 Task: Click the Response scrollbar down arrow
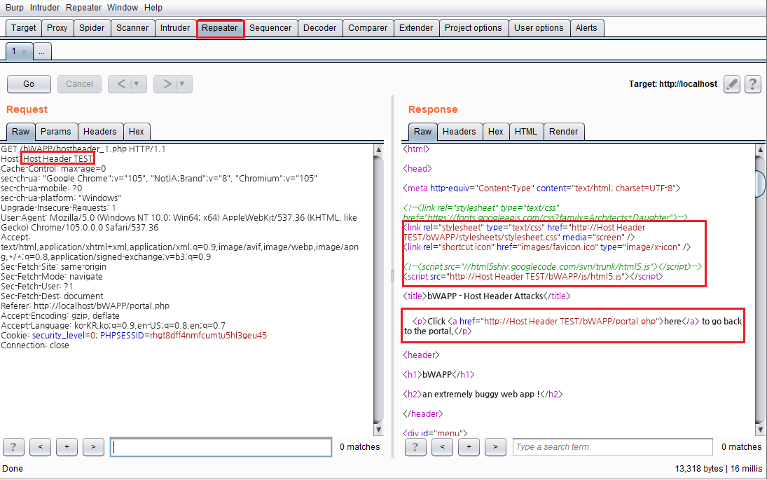[x=760, y=430]
